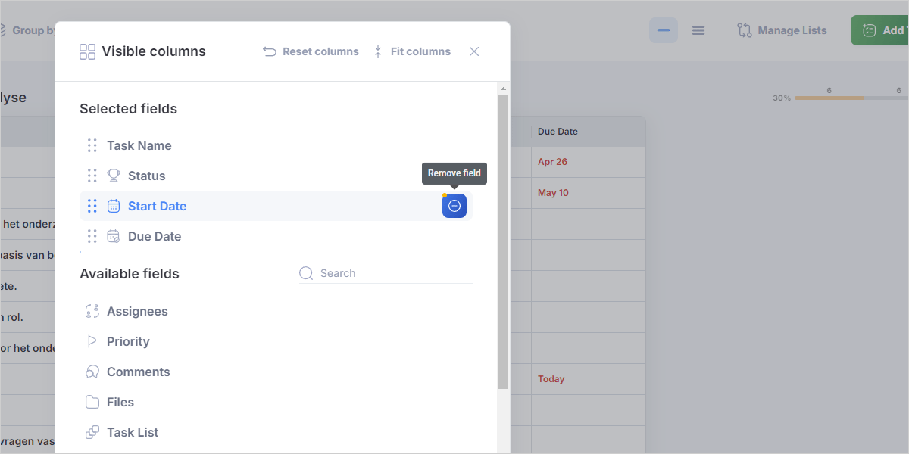Viewport: 909px width, 454px height.
Task: Click the Due Date calendar icon
Action: click(114, 236)
